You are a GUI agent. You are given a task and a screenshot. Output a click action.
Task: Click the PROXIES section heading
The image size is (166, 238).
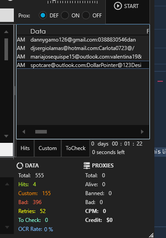pyautogui.click(x=103, y=166)
